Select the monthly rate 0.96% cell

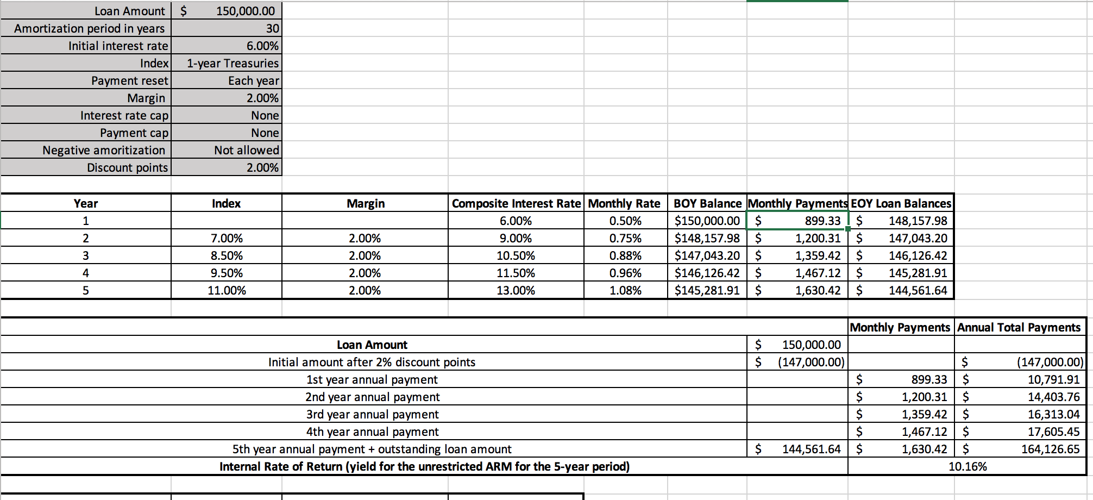625,273
